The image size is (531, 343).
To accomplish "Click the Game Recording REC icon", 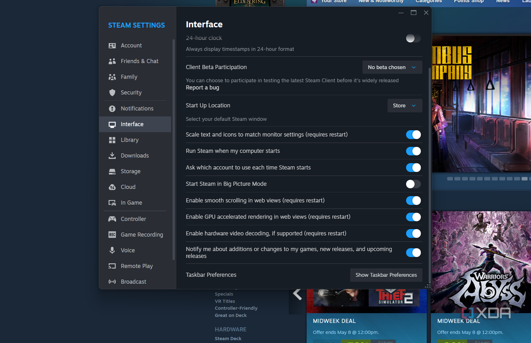I will [x=112, y=235].
